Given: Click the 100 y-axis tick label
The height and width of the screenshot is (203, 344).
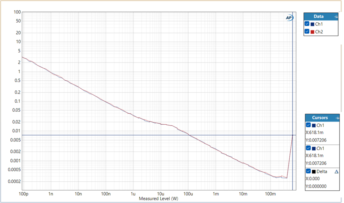Looking at the screenshot, I should coord(17,12).
